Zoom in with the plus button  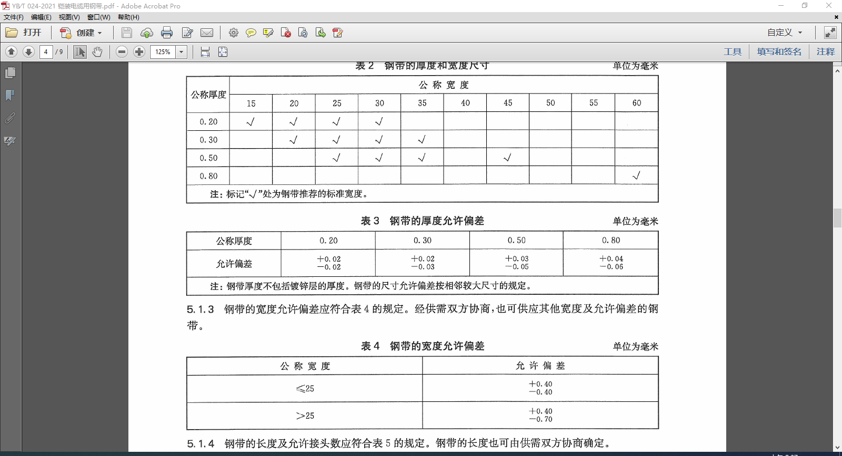[139, 51]
